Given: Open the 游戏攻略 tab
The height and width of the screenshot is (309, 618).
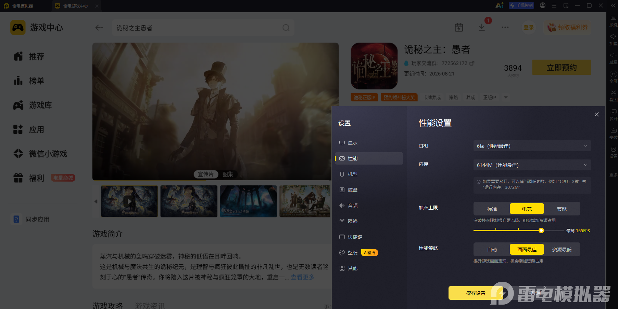Looking at the screenshot, I should point(108,305).
